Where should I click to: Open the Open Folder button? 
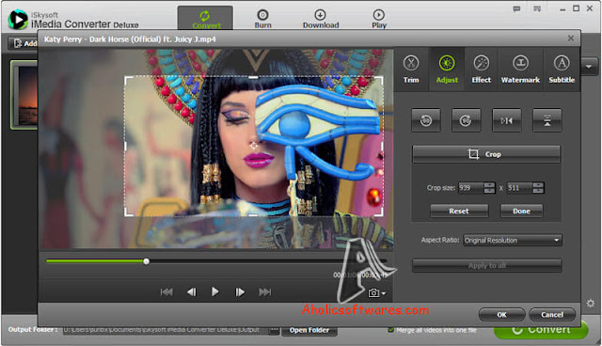[x=309, y=330]
